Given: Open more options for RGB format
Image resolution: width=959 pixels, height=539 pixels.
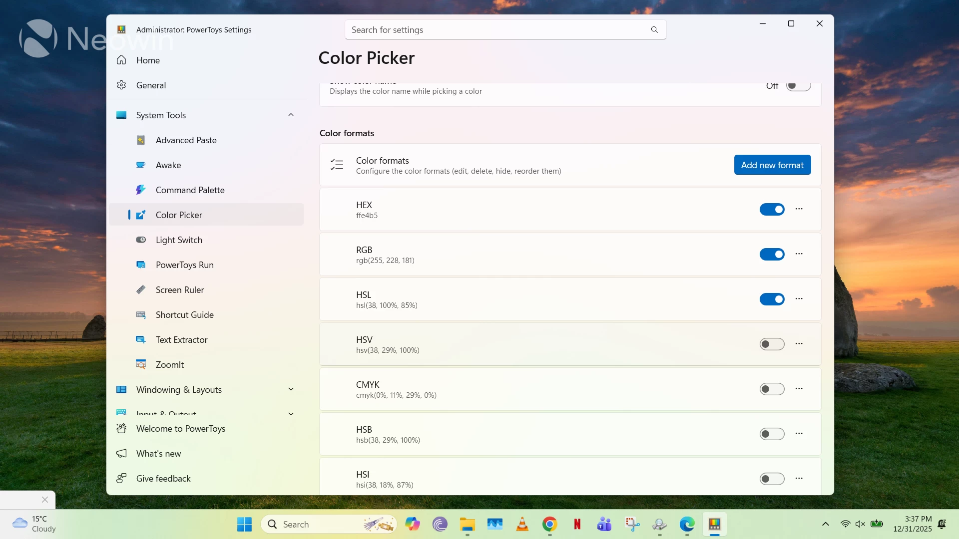Looking at the screenshot, I should 799,254.
